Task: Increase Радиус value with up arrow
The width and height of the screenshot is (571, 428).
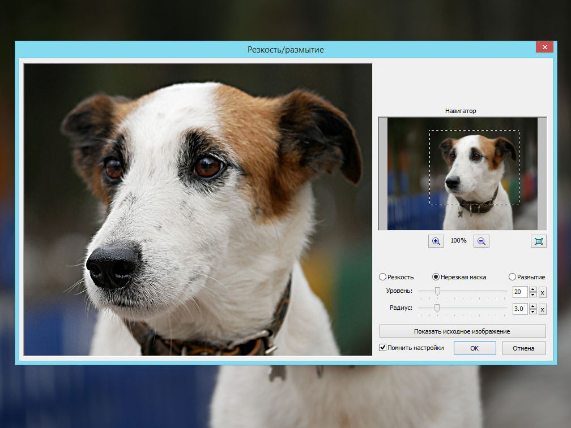Action: tap(532, 306)
